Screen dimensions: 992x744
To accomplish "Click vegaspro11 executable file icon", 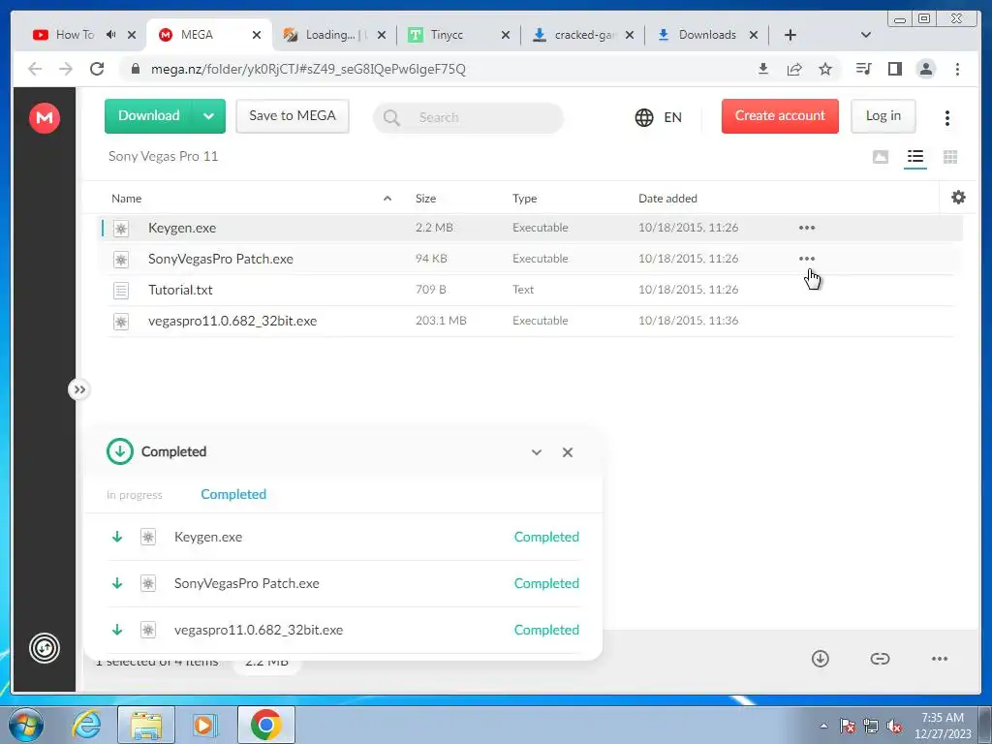I will (121, 322).
